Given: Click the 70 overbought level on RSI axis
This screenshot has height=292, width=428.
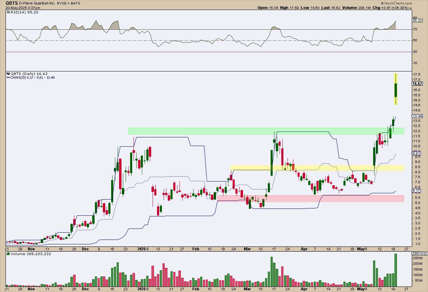Looking at the screenshot, I should pyautogui.click(x=415, y=29).
